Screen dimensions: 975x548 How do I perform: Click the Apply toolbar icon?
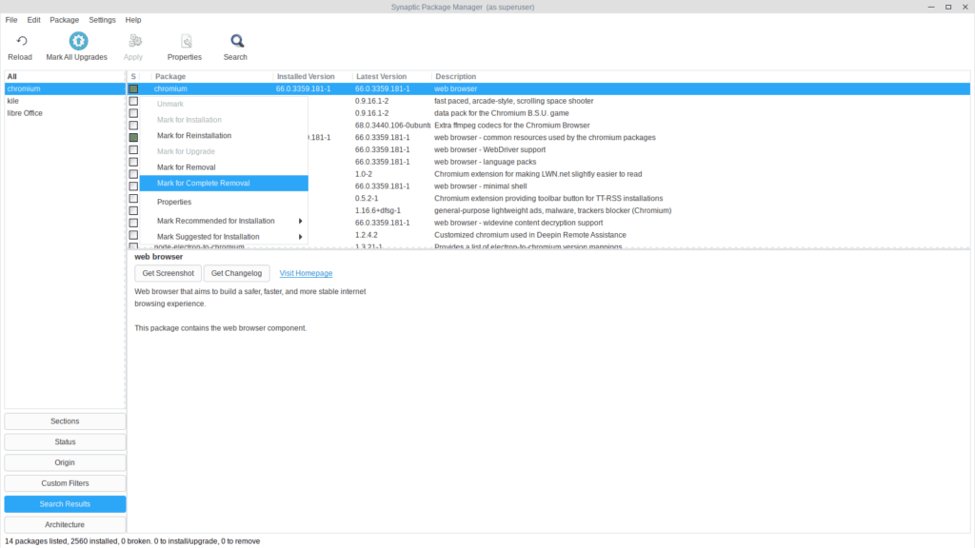[x=135, y=41]
